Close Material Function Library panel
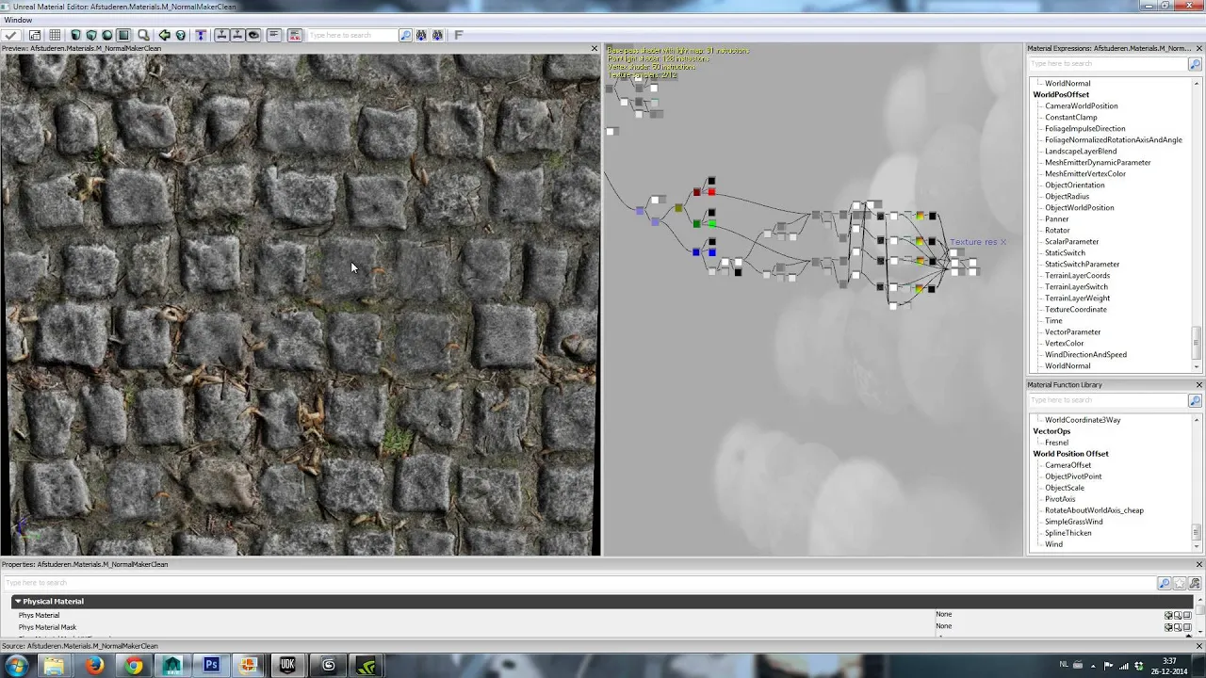 pyautogui.click(x=1198, y=384)
